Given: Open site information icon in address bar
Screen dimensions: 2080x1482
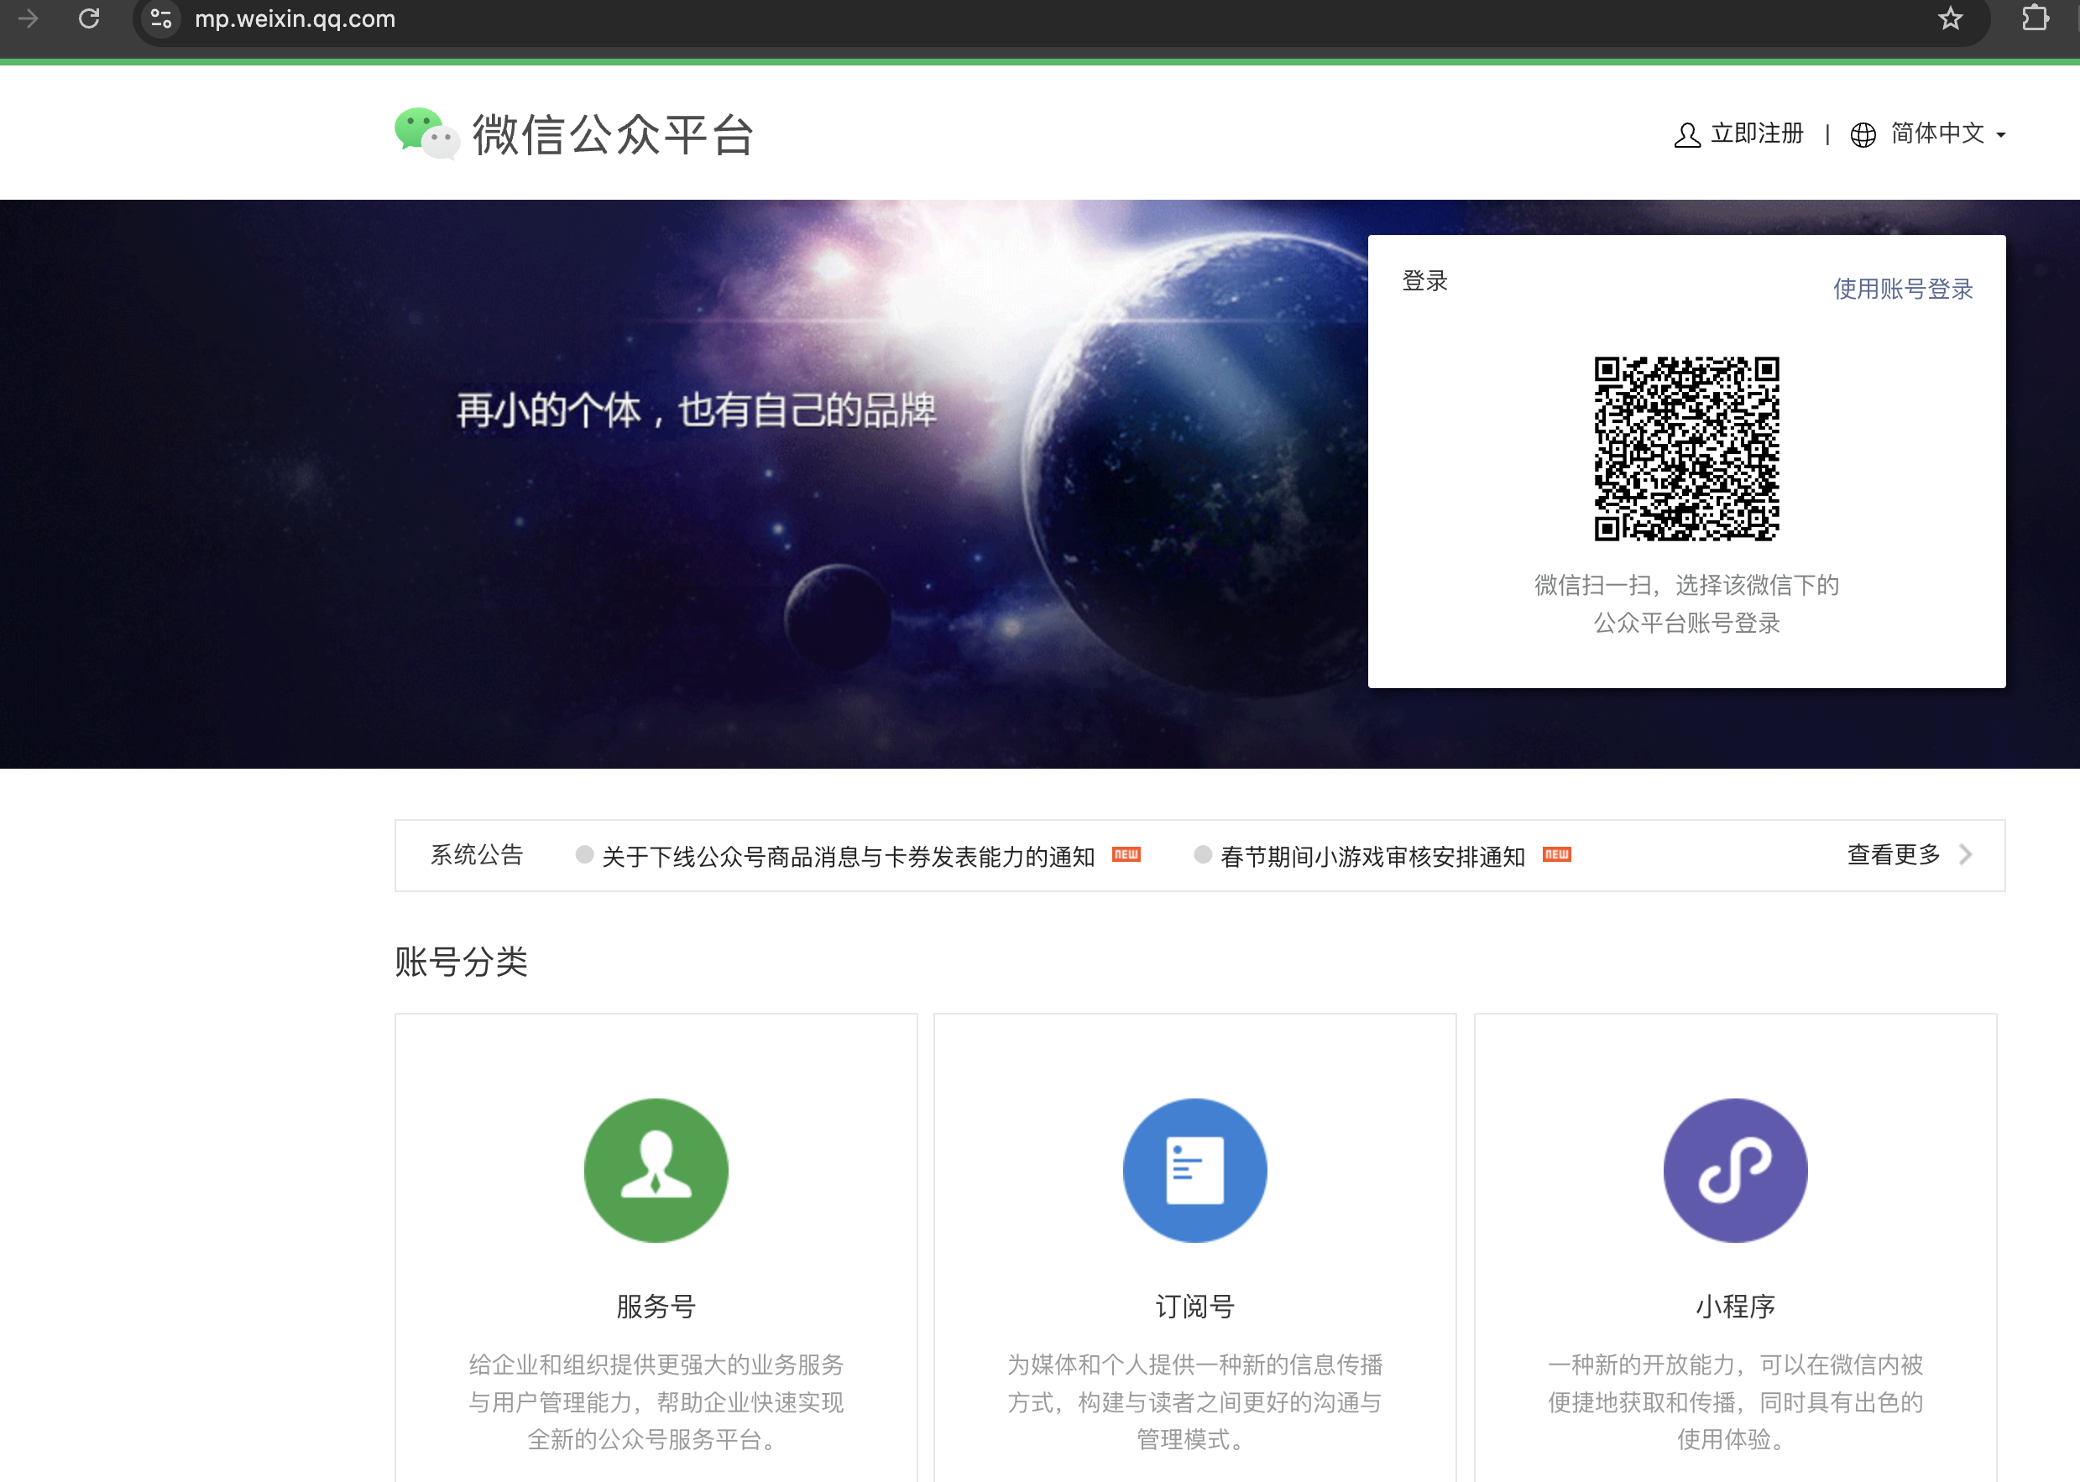Looking at the screenshot, I should click(x=161, y=18).
